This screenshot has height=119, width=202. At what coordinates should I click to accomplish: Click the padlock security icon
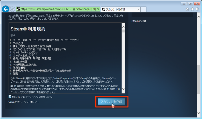point(74,9)
